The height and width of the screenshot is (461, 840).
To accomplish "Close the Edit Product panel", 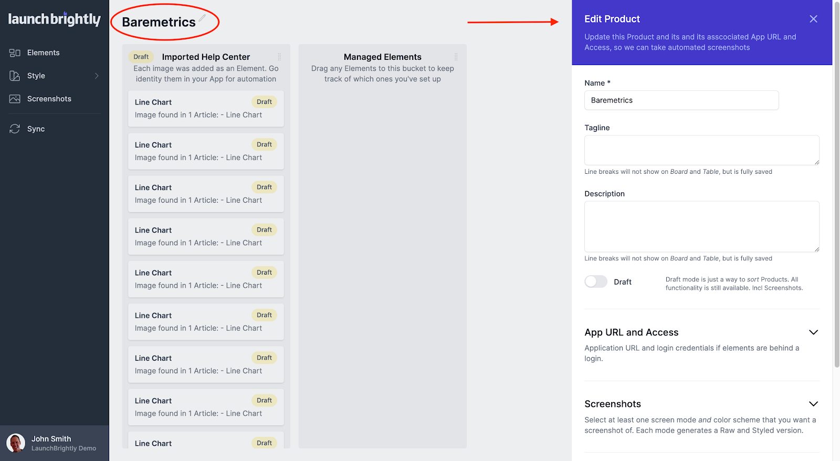I will (813, 19).
